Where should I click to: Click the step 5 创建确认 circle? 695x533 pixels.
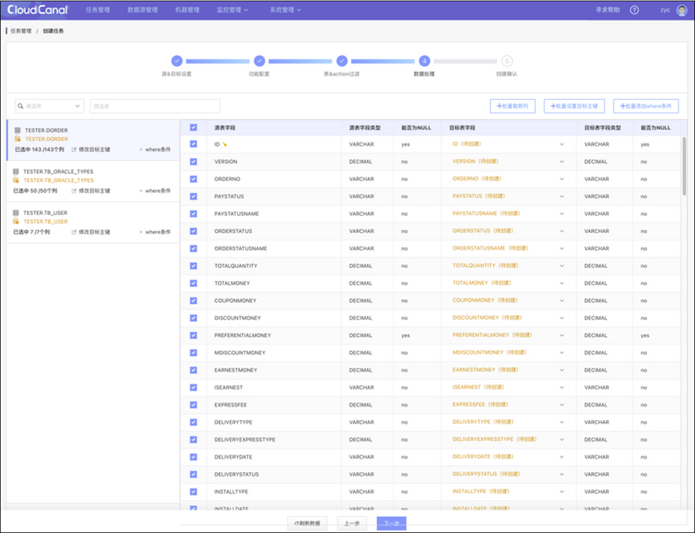(507, 61)
